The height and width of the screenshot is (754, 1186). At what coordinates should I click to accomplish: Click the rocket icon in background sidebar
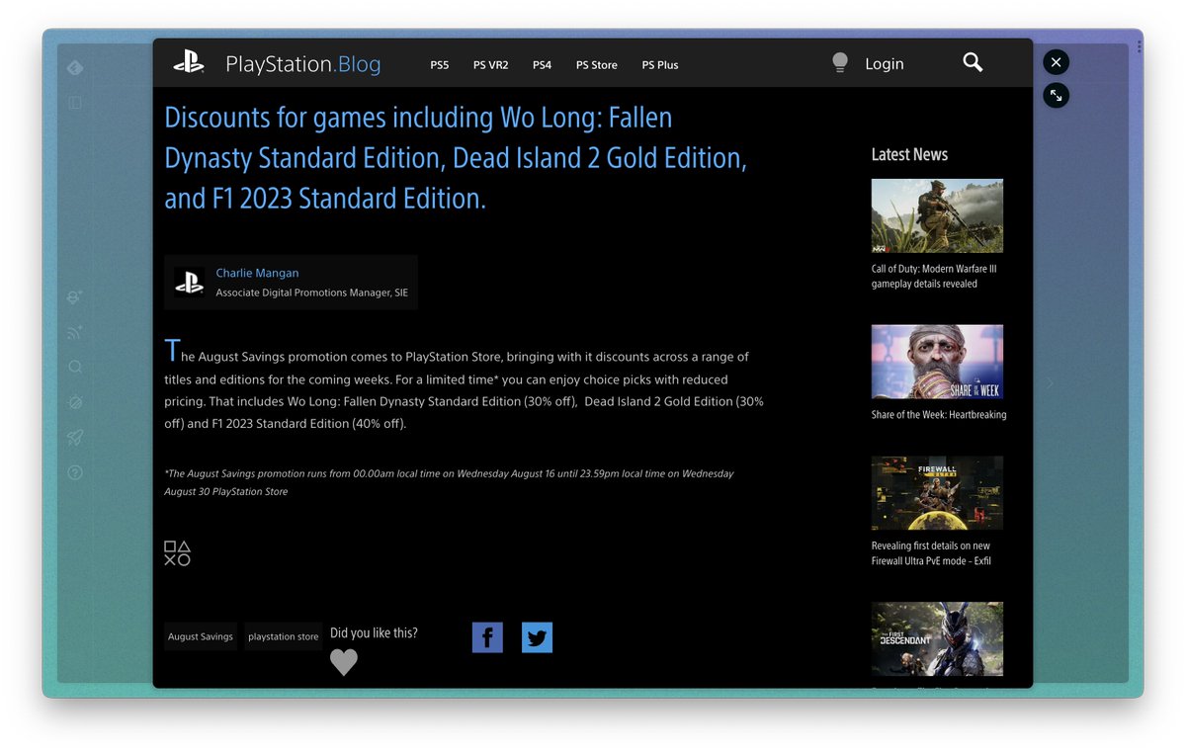click(x=75, y=438)
